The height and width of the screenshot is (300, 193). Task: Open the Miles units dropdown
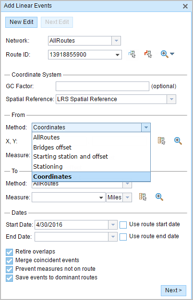tap(127, 197)
